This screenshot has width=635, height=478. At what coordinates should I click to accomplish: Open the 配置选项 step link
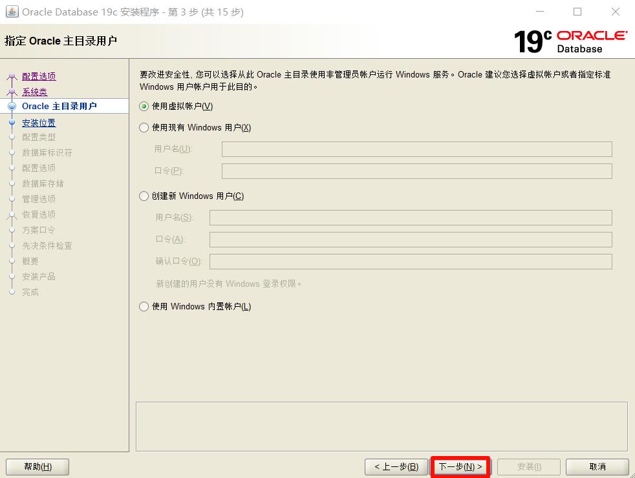click(39, 76)
